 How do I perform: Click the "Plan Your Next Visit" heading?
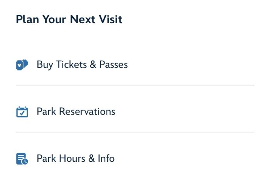69,19
